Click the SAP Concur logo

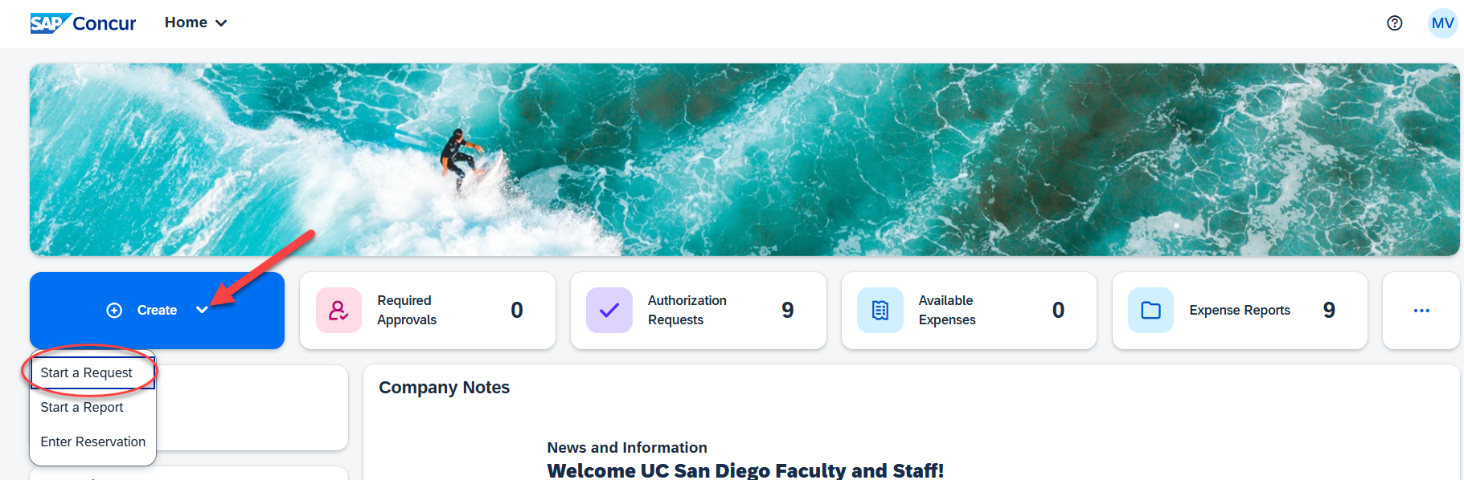[83, 23]
